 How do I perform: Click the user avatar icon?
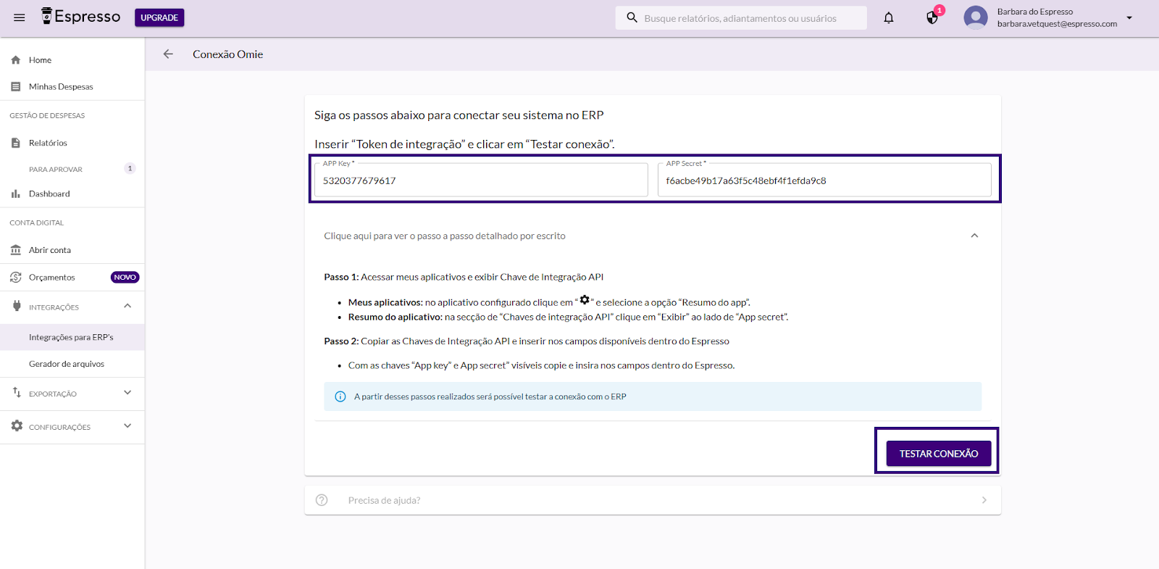click(x=976, y=17)
